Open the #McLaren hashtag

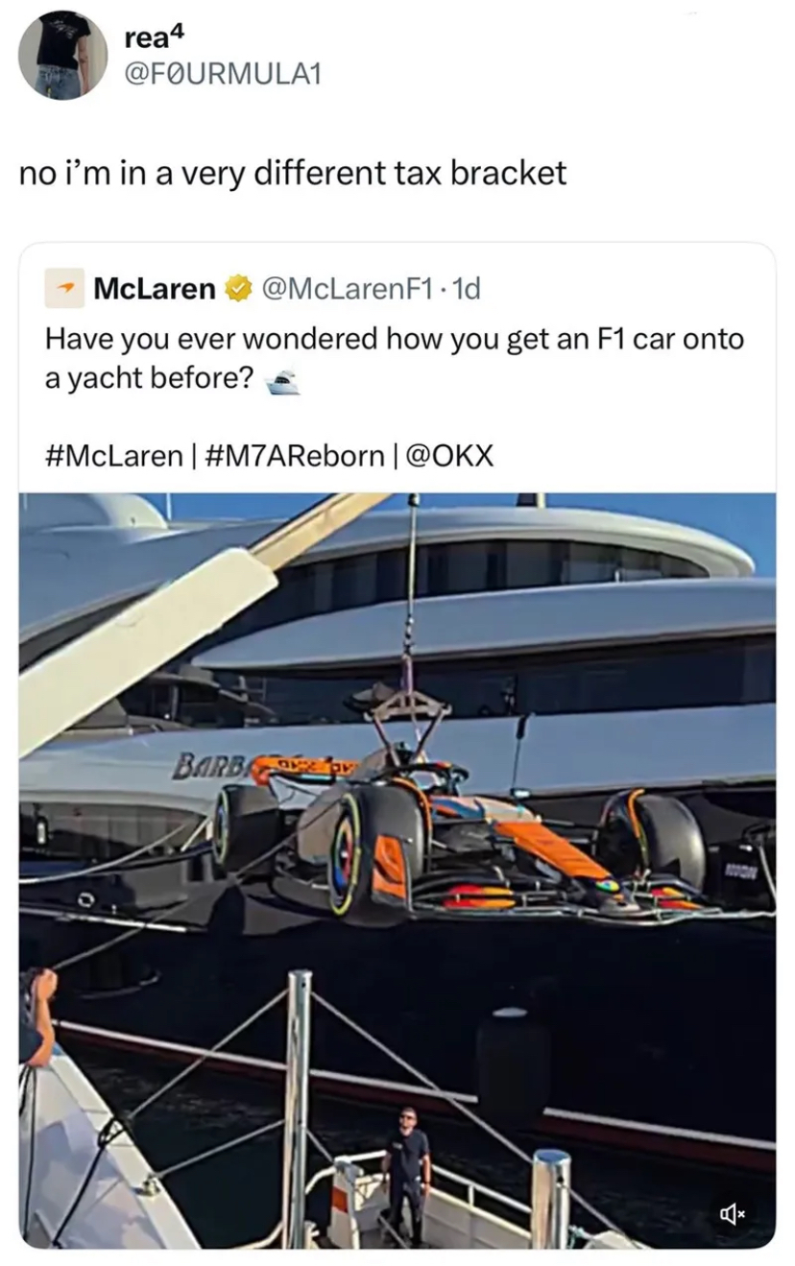coord(114,454)
